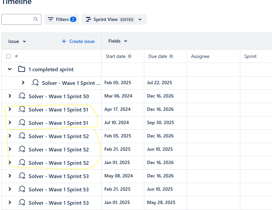Click the Sprint View swap icon

click(88, 19)
